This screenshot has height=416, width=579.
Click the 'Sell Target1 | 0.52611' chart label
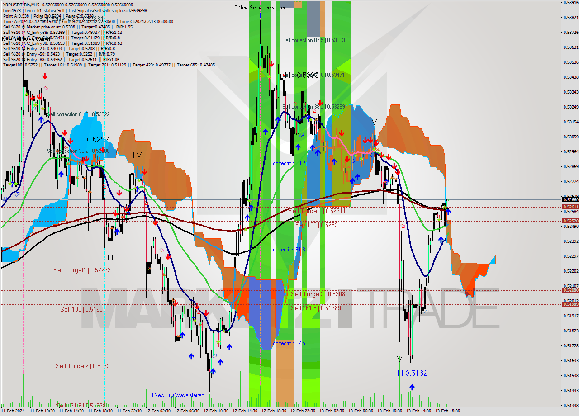click(x=317, y=211)
